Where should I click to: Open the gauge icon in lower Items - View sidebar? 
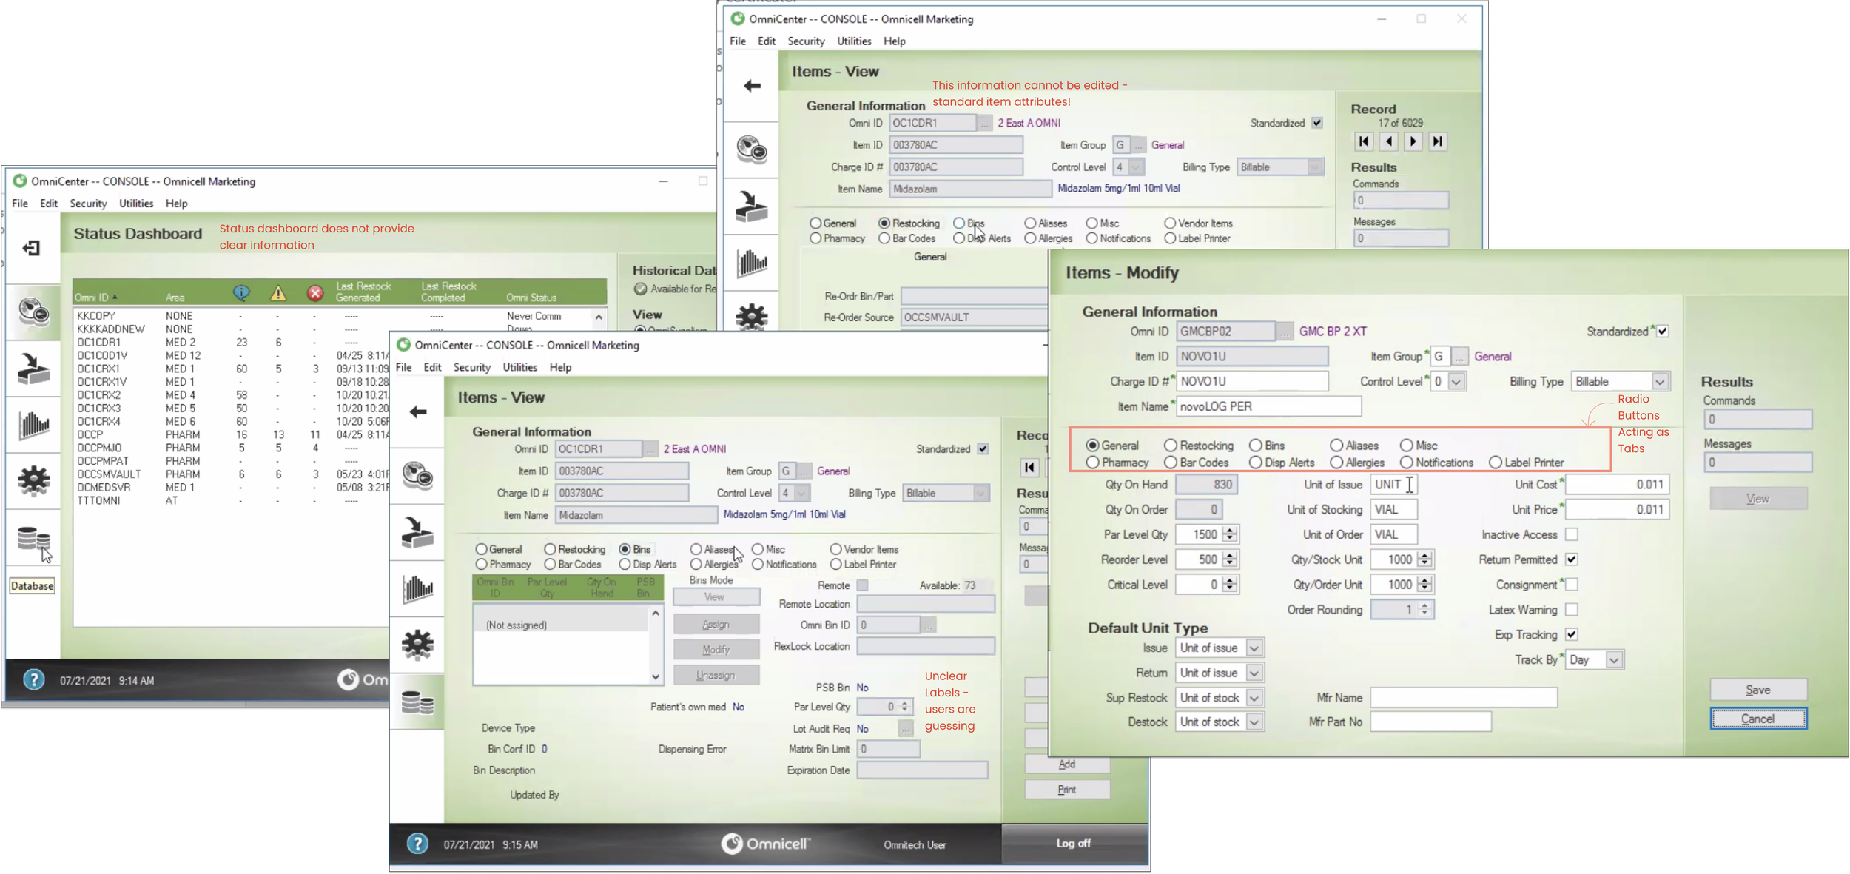(x=418, y=475)
